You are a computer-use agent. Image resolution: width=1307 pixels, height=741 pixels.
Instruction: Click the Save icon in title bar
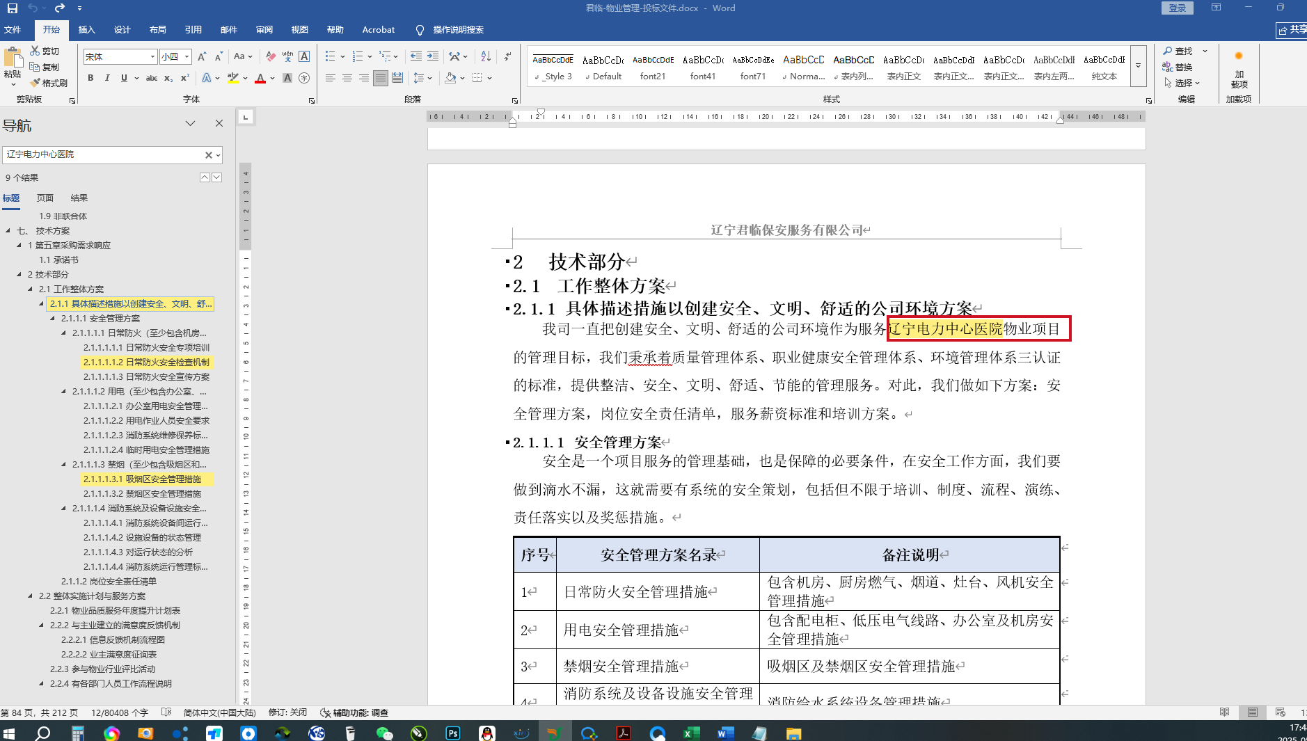click(12, 8)
